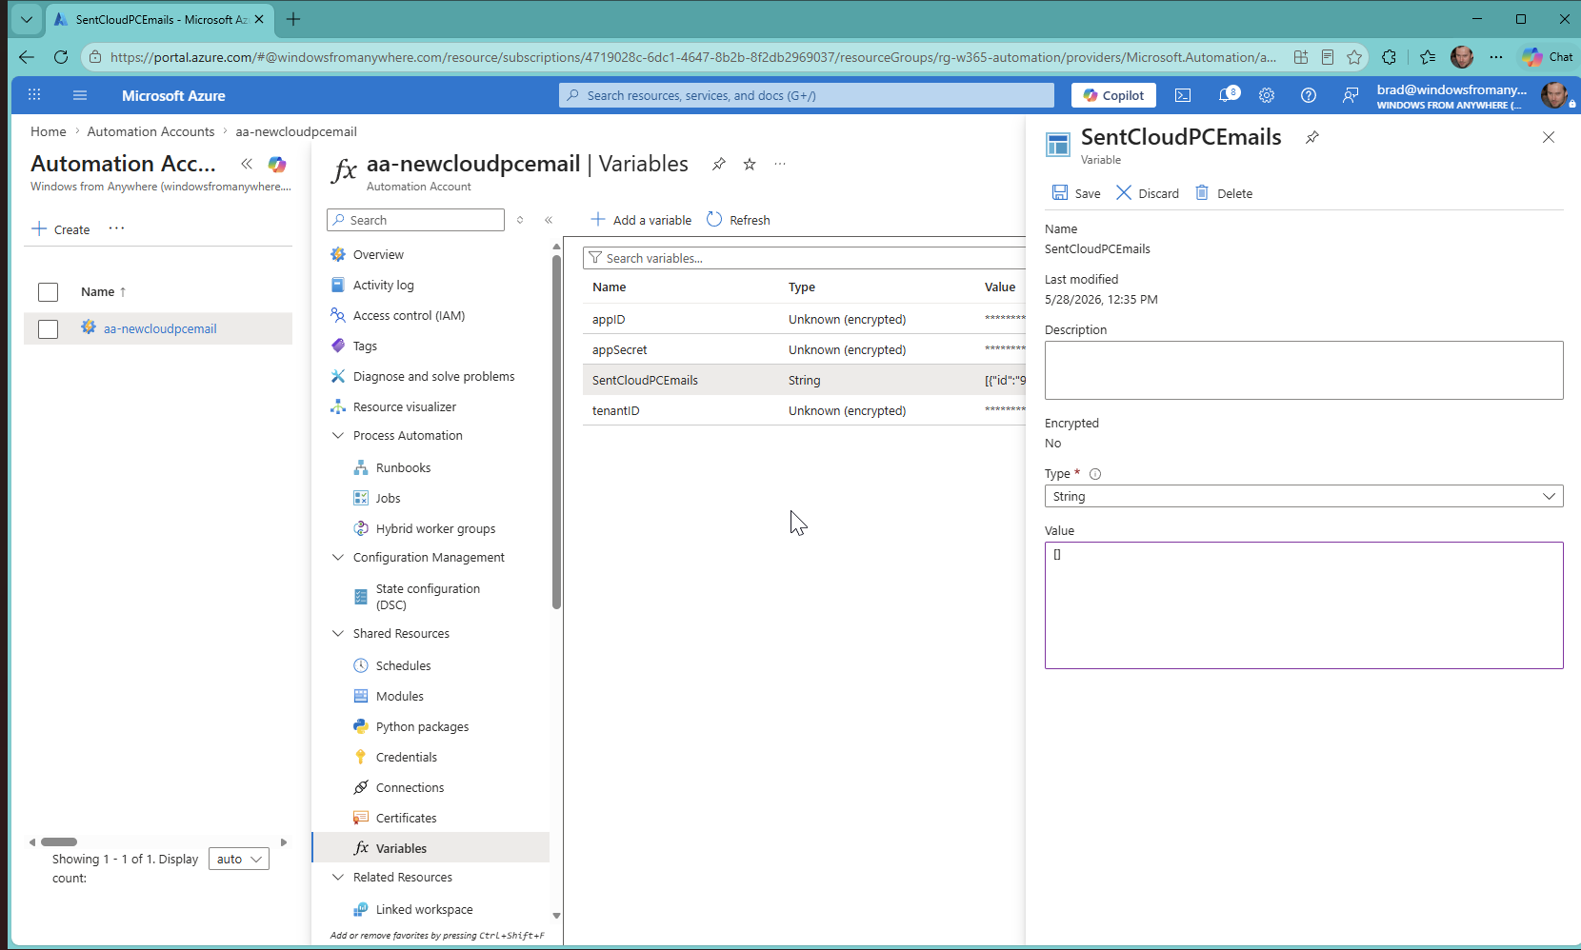Screen dimensions: 1581x950
Task: Discard the variable changes
Action: pyautogui.click(x=1148, y=193)
